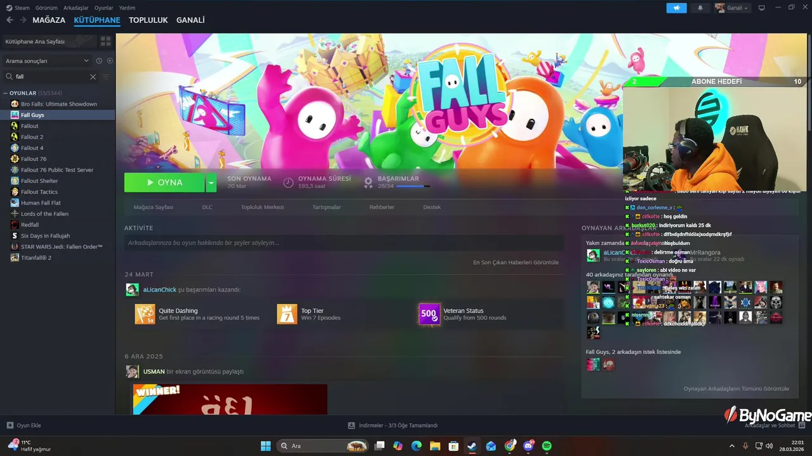Show hidden tray icons chevron
The width and height of the screenshot is (812, 456).
click(731, 446)
